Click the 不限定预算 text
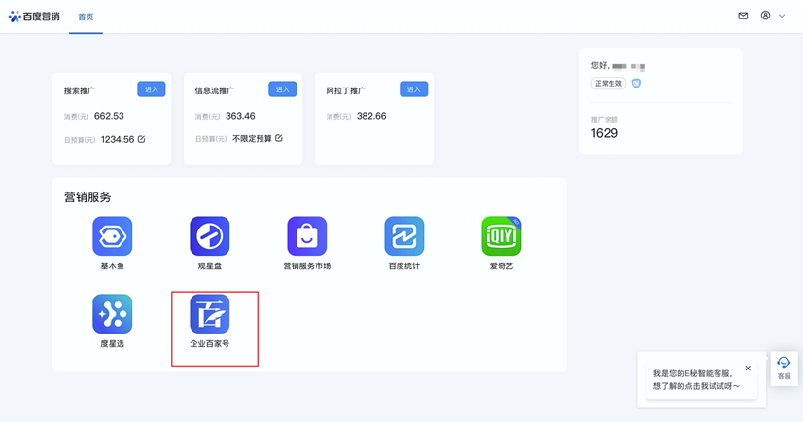The image size is (803, 422). point(252,138)
